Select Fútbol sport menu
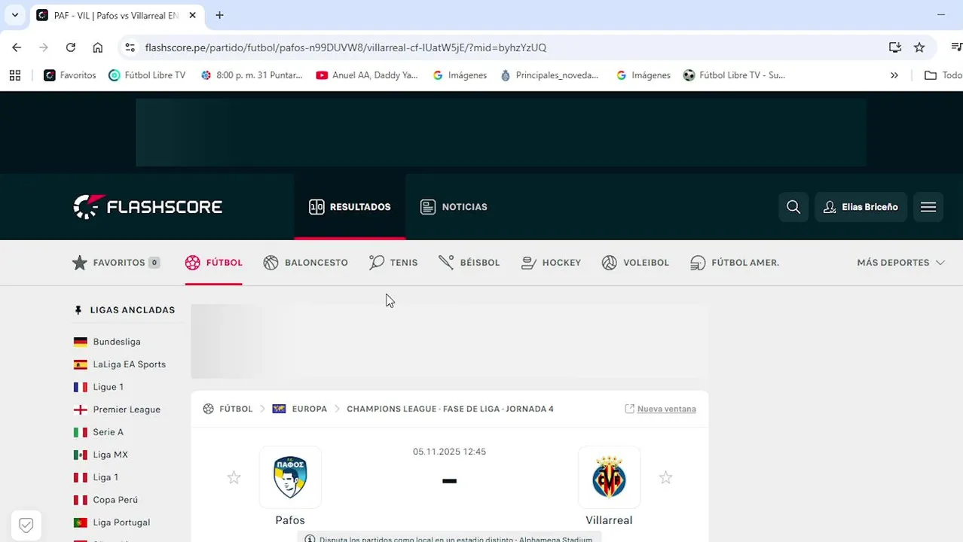The height and width of the screenshot is (542, 963). tap(214, 263)
